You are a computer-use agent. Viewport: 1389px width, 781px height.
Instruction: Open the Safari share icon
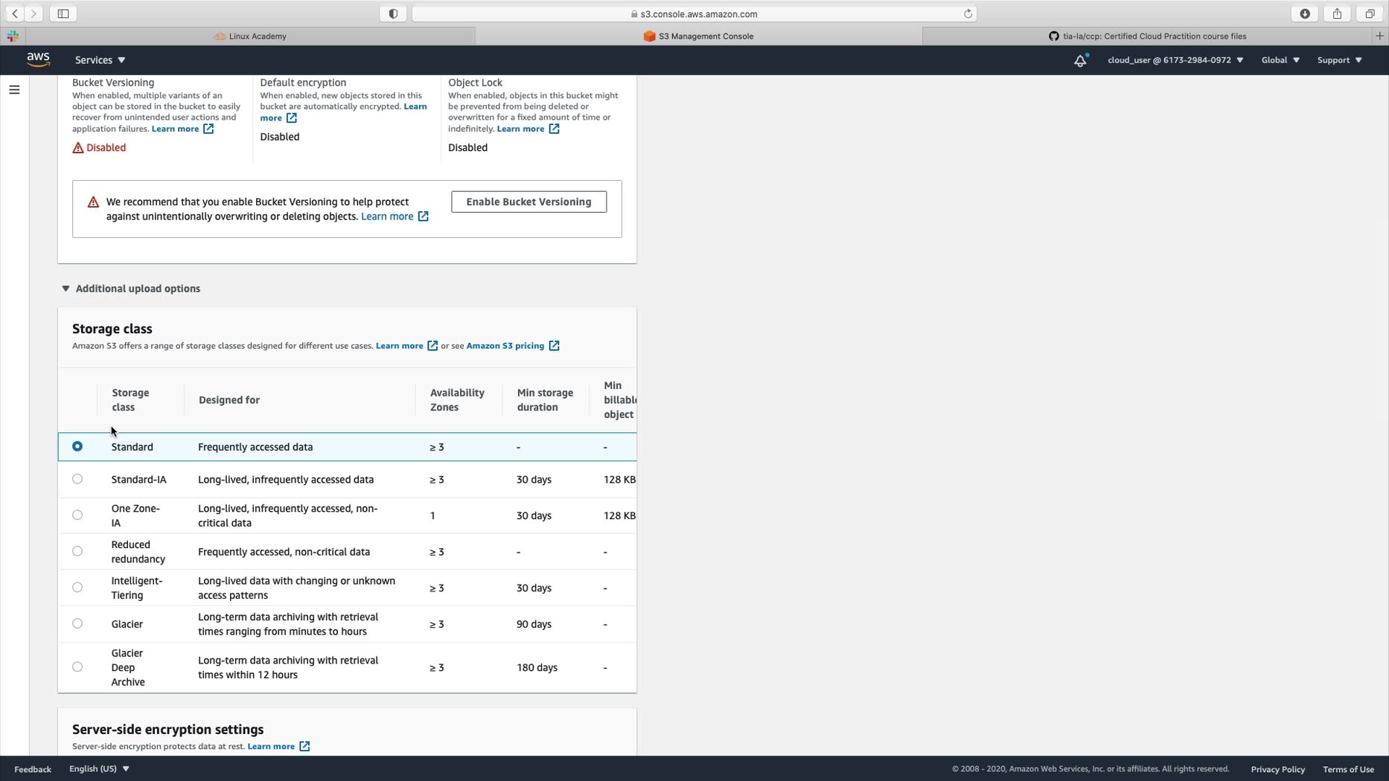[x=1337, y=13]
